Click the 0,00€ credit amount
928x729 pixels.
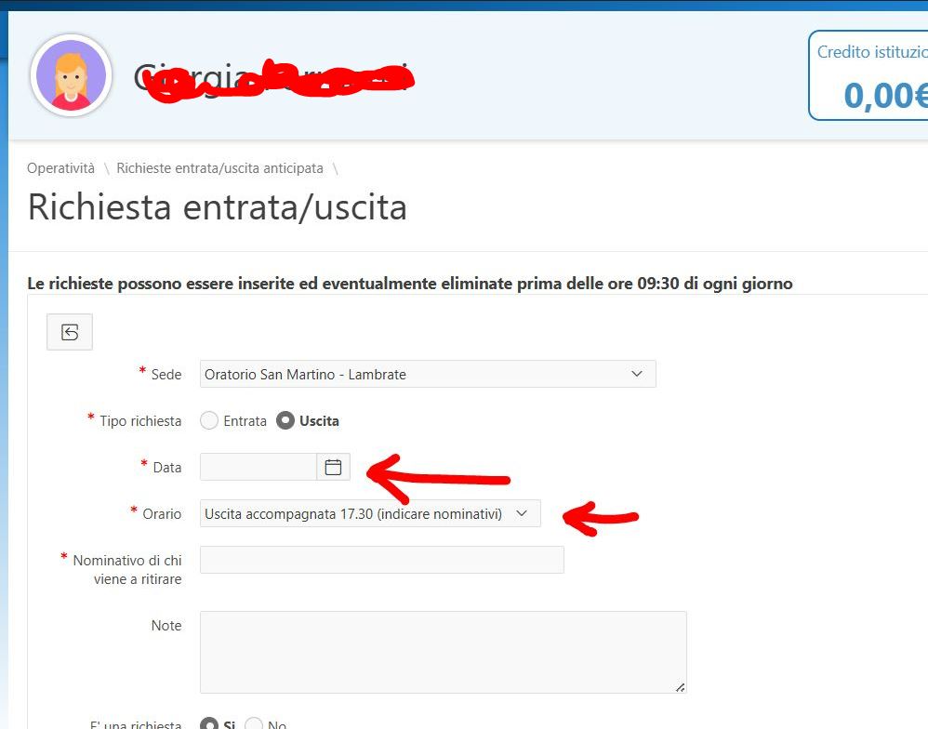click(885, 95)
